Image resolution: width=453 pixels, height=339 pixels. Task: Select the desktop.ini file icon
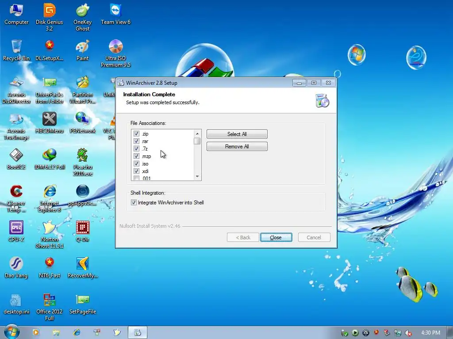tap(16, 304)
